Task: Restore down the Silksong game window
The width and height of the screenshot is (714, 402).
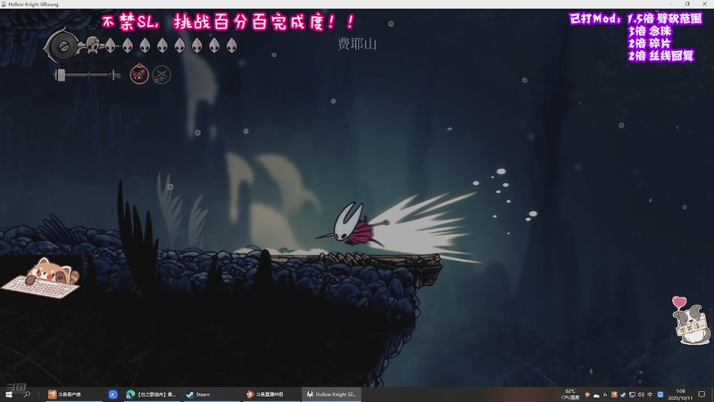Action: tap(687, 4)
